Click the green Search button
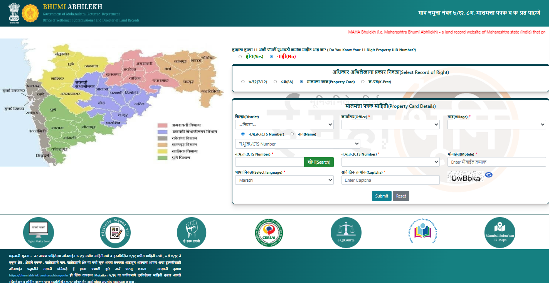The image size is (550, 283). (x=319, y=162)
